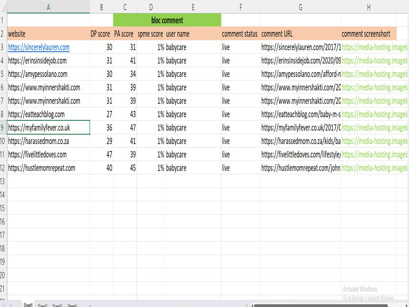Select column H header
The height and width of the screenshot is (307, 409).
coord(369,7)
